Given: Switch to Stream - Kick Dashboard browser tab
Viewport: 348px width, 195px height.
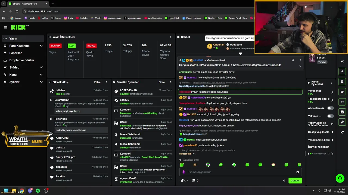Looking at the screenshot, I should (28, 4).
